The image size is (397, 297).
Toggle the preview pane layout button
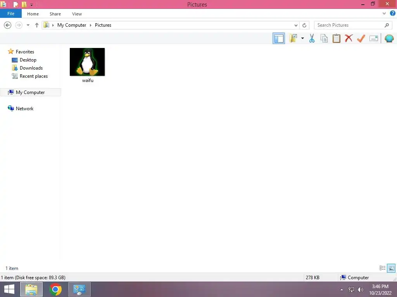278,38
